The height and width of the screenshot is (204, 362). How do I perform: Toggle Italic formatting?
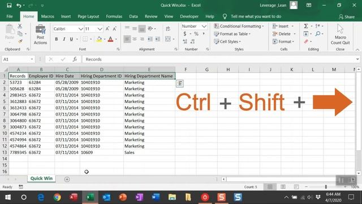tap(64, 39)
